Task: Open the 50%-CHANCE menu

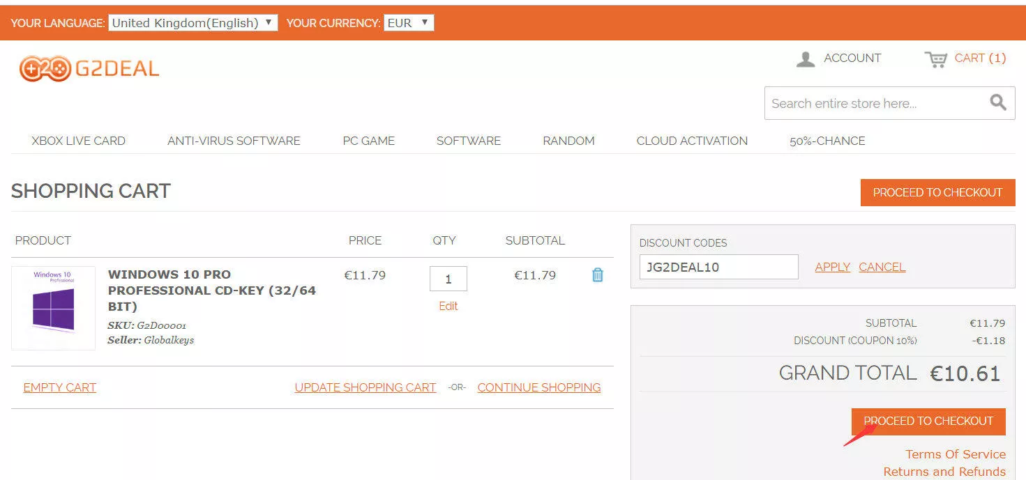Action: click(827, 141)
